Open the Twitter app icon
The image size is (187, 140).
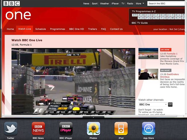click(x=11, y=129)
